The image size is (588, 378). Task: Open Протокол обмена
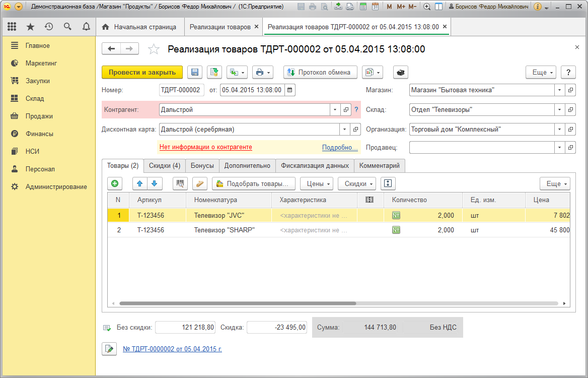coord(320,73)
